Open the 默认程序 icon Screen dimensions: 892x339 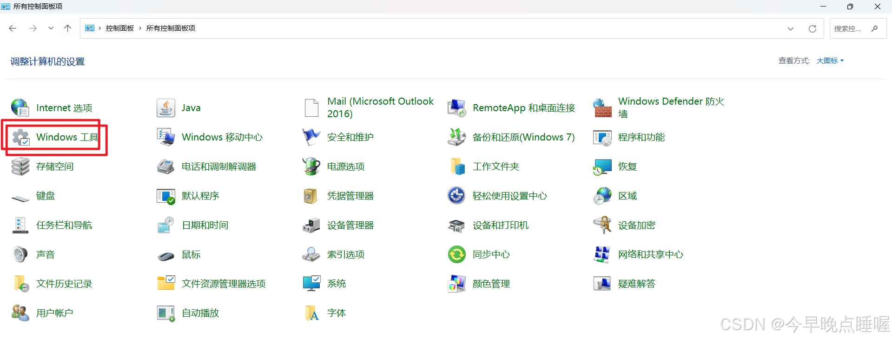(165, 195)
